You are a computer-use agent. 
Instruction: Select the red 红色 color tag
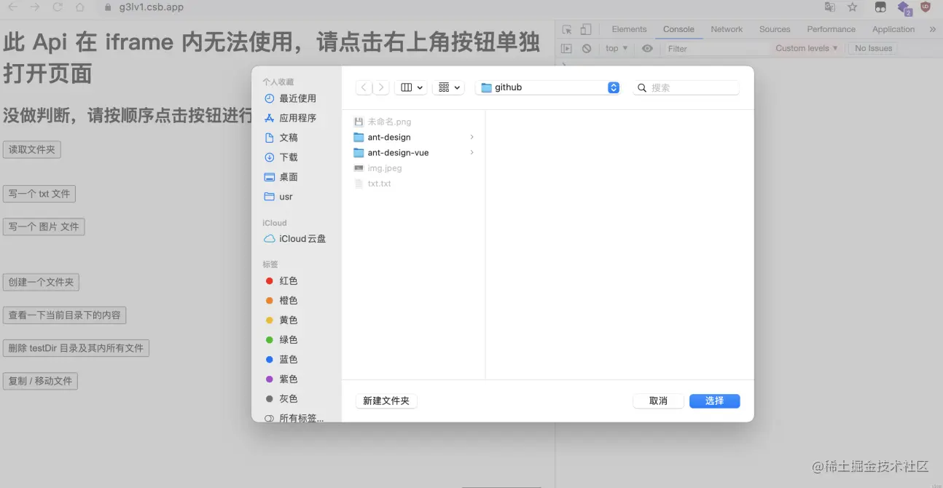(287, 280)
